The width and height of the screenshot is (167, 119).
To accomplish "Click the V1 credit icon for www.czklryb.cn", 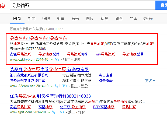I will [x=57, y=59].
